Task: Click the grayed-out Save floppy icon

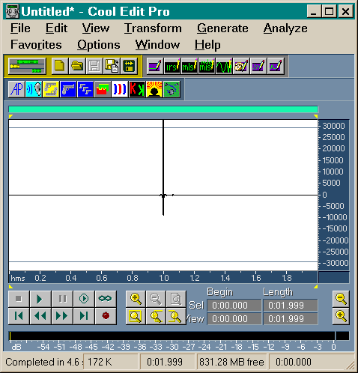Action: pos(94,66)
